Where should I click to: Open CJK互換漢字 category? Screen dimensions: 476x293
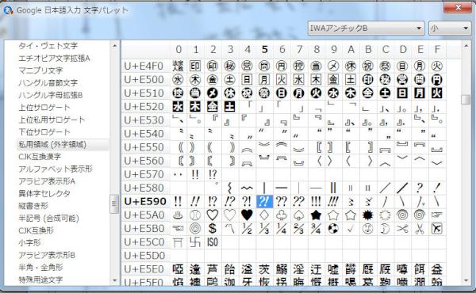40,157
